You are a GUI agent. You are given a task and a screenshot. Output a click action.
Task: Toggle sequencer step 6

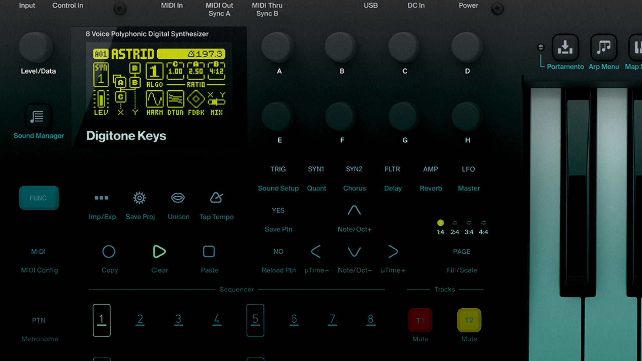(x=294, y=320)
